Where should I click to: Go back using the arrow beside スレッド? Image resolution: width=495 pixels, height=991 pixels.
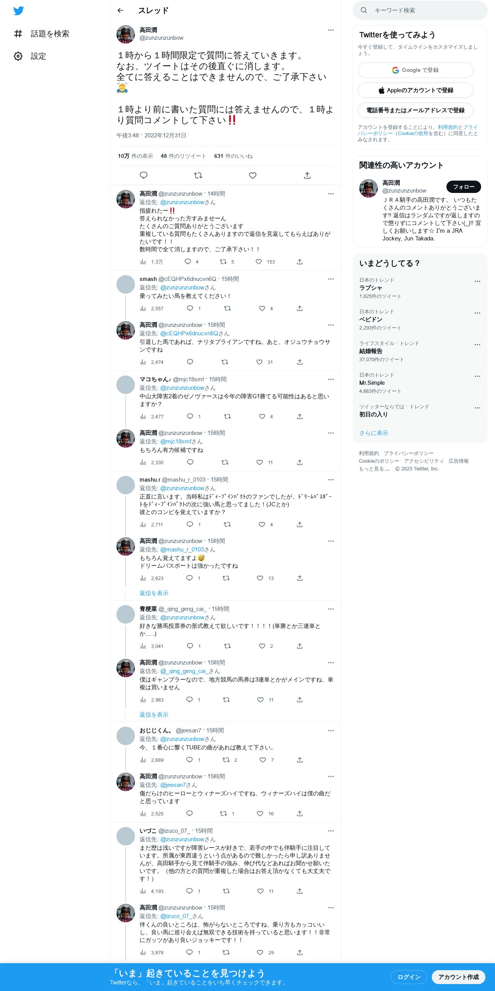tap(120, 10)
